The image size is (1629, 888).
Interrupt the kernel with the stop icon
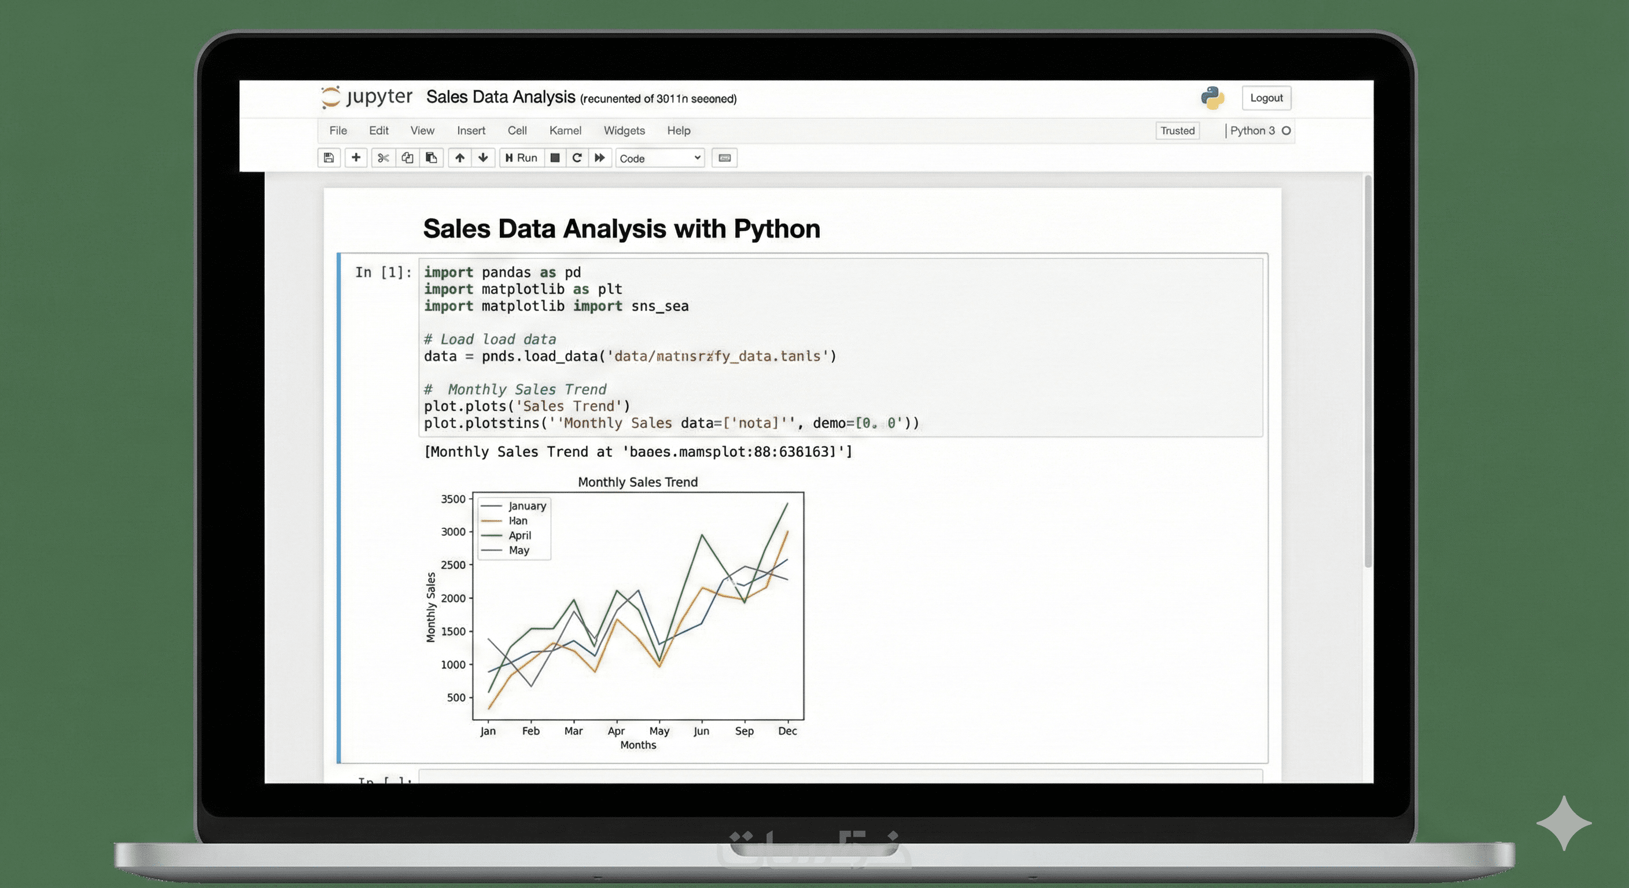555,158
